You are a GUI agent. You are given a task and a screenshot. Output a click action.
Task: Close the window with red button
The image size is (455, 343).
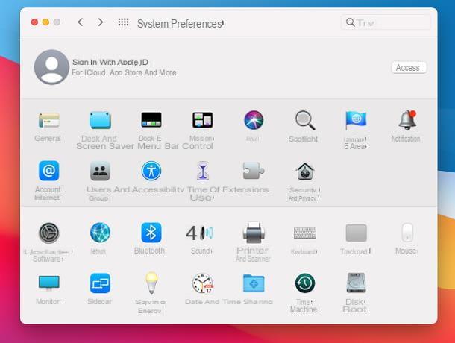click(x=34, y=22)
